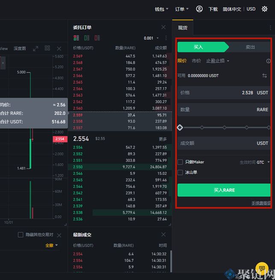Close the latest trades panel

click(x=163, y=234)
